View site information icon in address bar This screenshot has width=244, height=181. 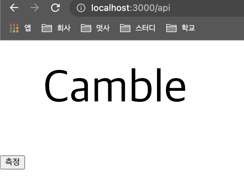[x=81, y=8]
